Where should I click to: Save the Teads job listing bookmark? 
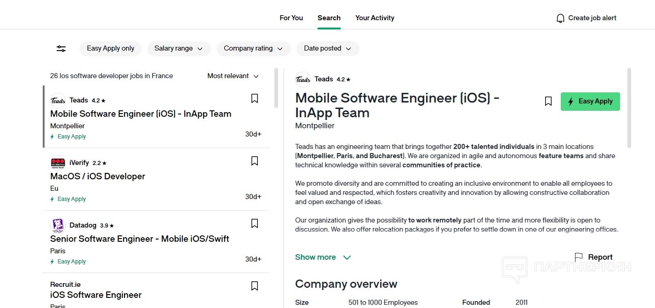(x=255, y=98)
